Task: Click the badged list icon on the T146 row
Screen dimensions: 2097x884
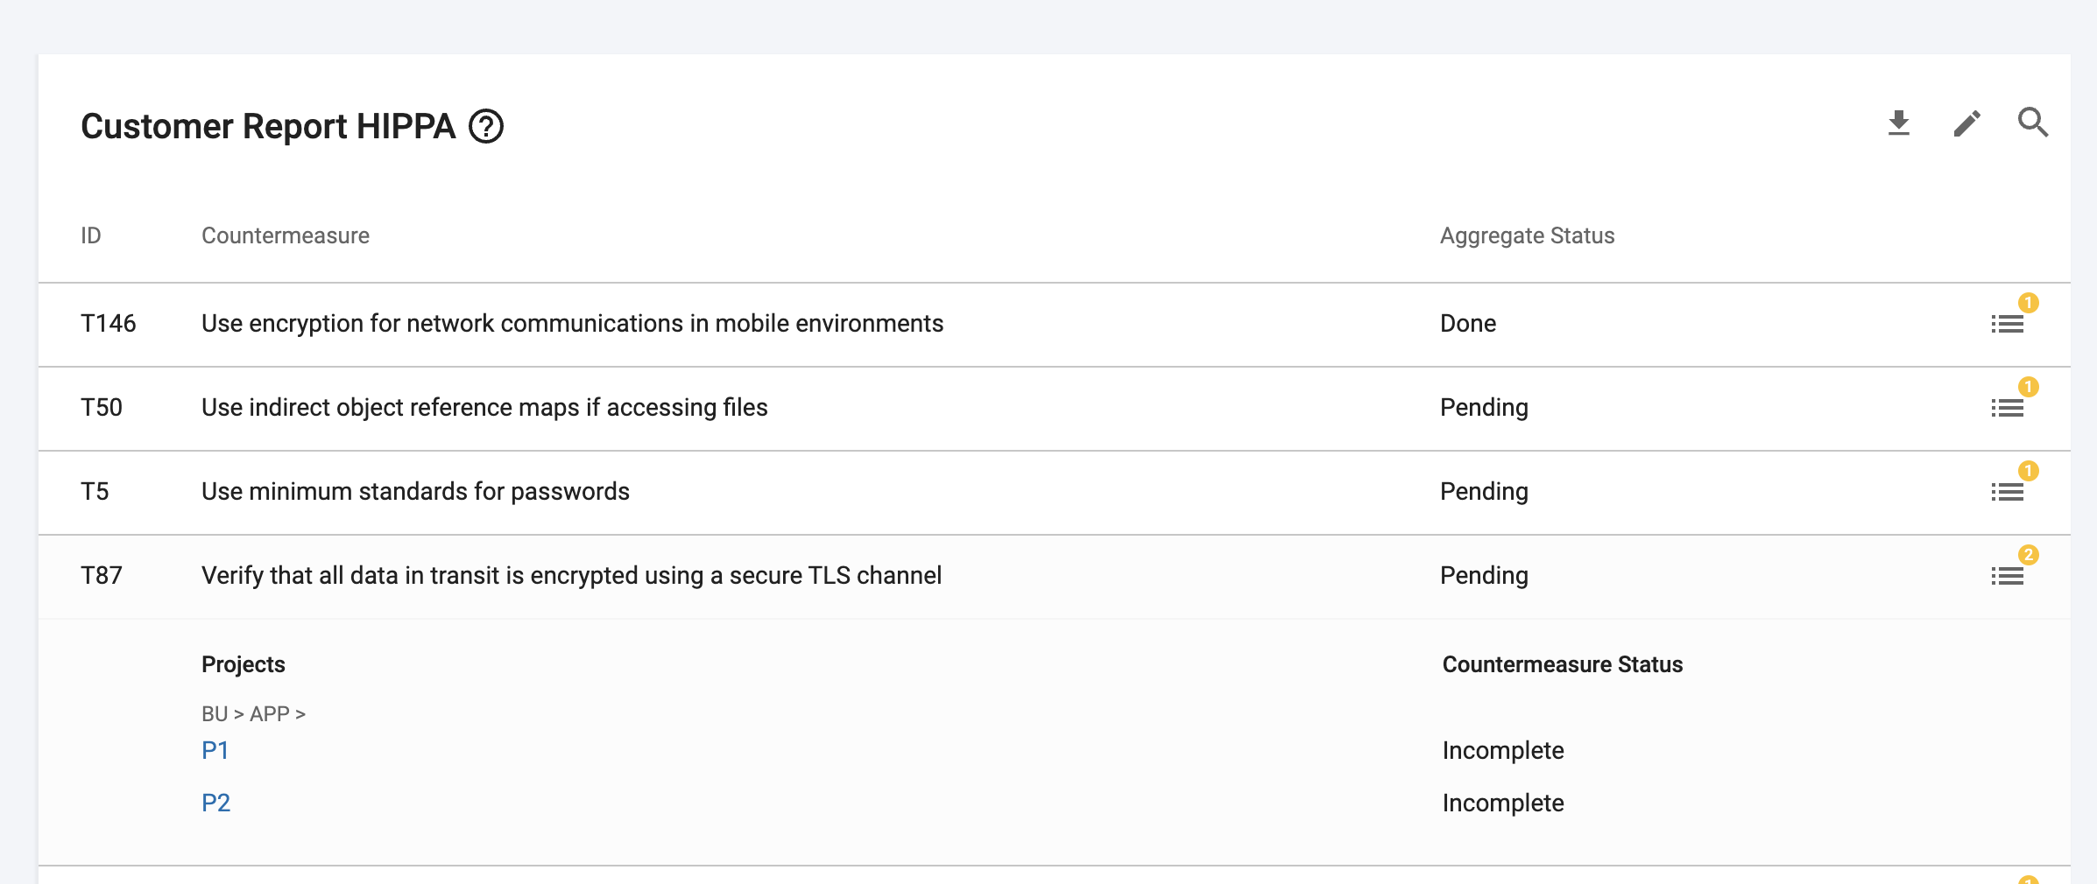Action: click(2009, 325)
